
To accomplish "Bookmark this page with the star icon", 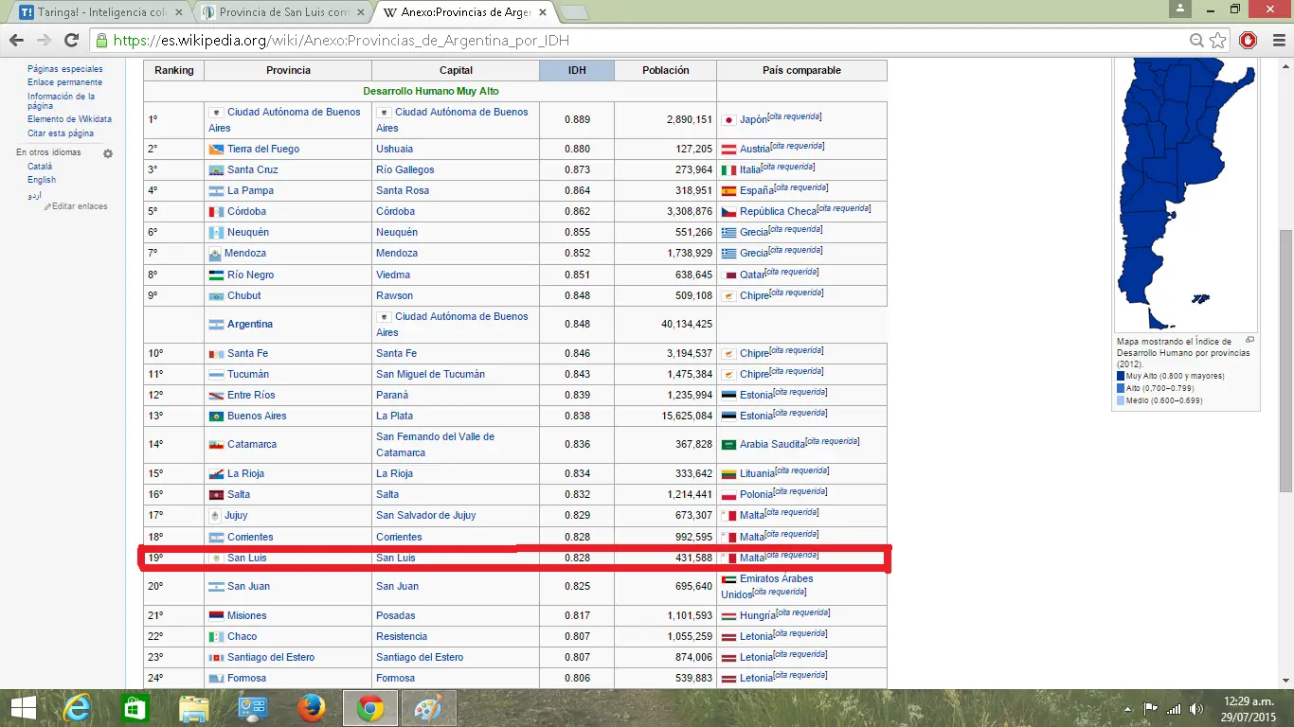I will pyautogui.click(x=1218, y=41).
